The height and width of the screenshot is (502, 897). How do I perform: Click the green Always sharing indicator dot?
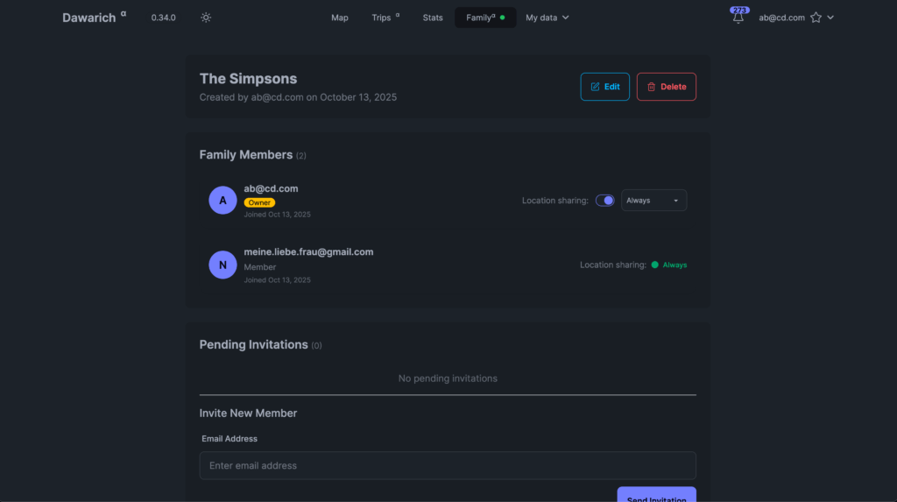(x=654, y=265)
